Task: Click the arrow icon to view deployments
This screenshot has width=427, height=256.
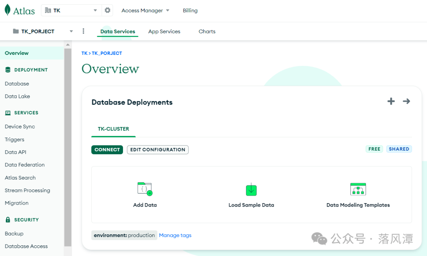Action: 406,101
